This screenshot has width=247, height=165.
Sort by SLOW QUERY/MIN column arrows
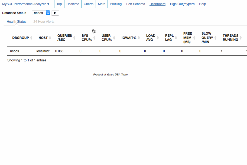[x=215, y=38]
